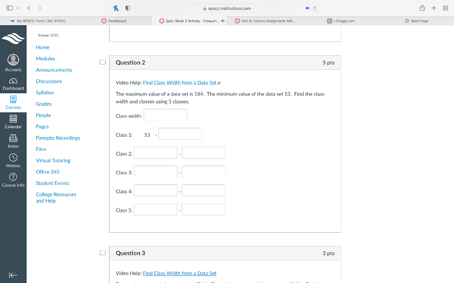Mute audio in address bar
Image resolution: width=454 pixels, height=283 pixels.
[x=308, y=8]
